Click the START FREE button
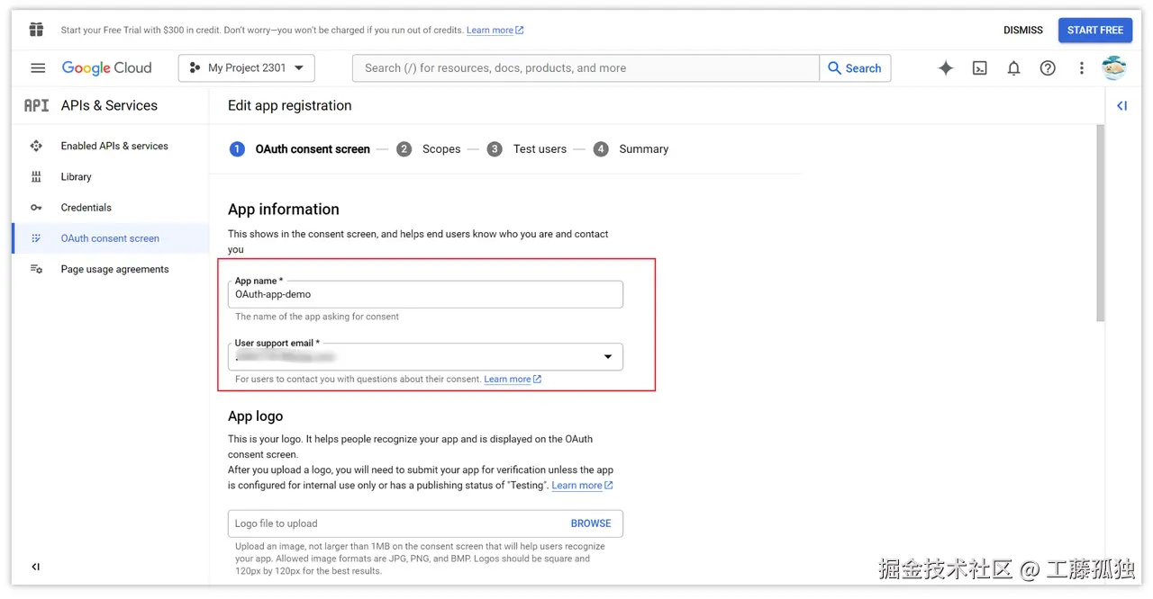The height and width of the screenshot is (599, 1153). [1095, 30]
